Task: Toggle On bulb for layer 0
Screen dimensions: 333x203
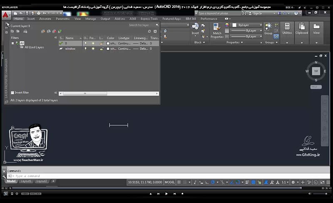Action: (85, 43)
